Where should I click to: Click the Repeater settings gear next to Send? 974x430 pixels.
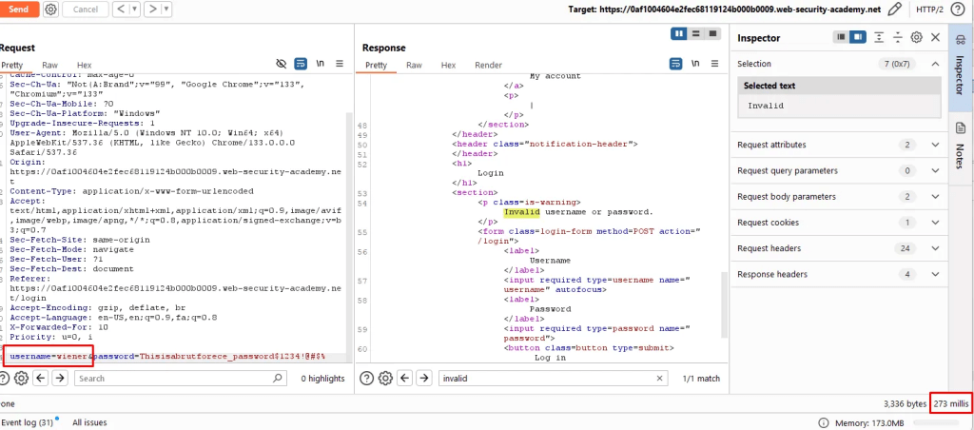(50, 10)
